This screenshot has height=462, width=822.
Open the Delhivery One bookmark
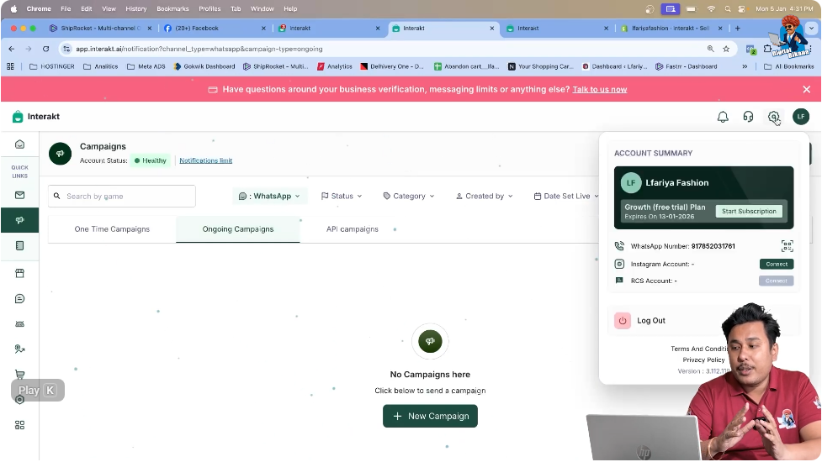(391, 66)
